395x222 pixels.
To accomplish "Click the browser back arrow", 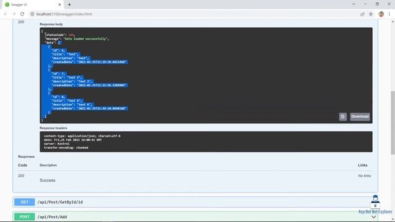I will coord(6,14).
